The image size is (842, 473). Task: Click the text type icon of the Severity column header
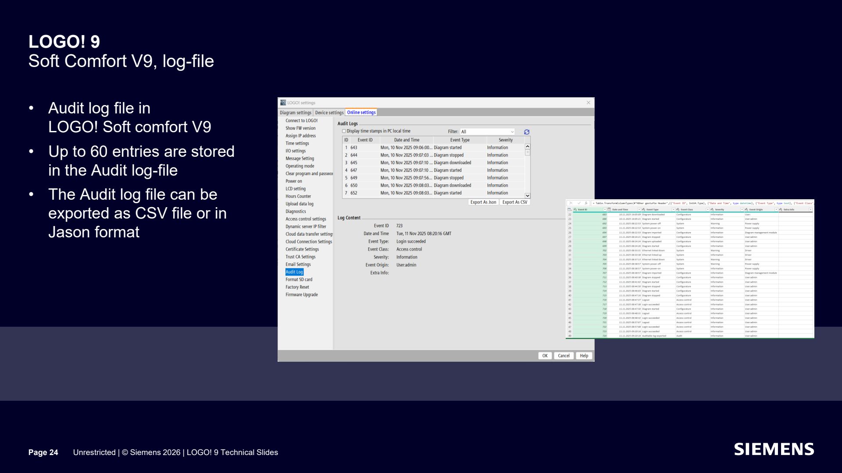[x=712, y=209]
